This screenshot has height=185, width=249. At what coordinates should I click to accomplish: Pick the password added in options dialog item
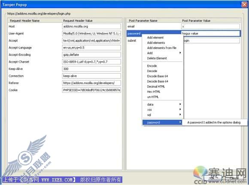[214, 122]
